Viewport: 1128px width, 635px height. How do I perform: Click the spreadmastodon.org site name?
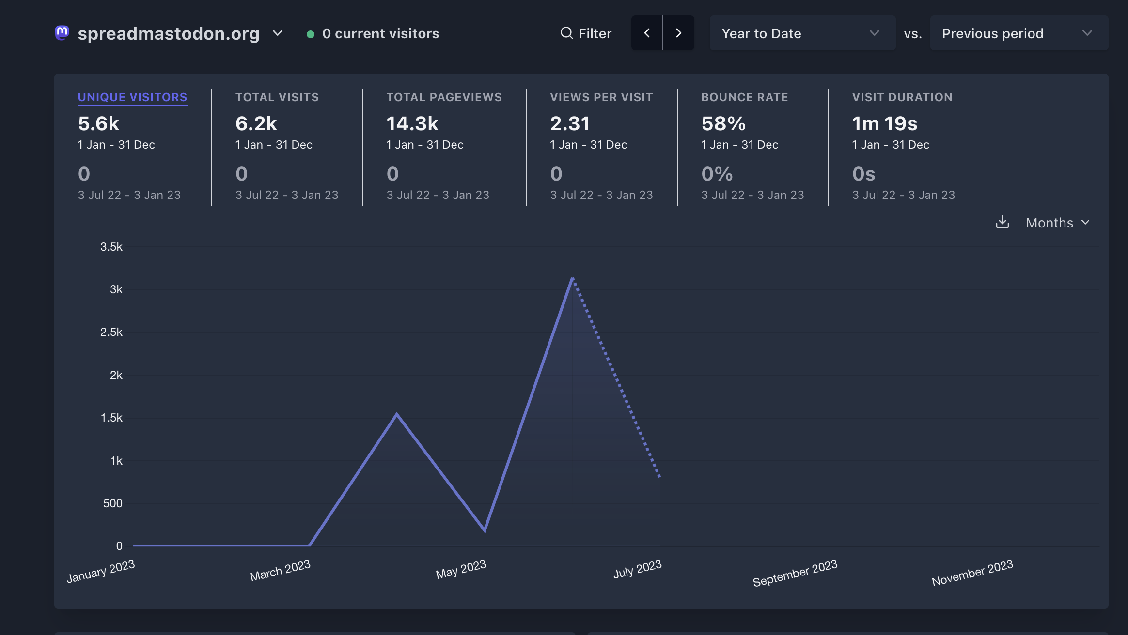(169, 33)
